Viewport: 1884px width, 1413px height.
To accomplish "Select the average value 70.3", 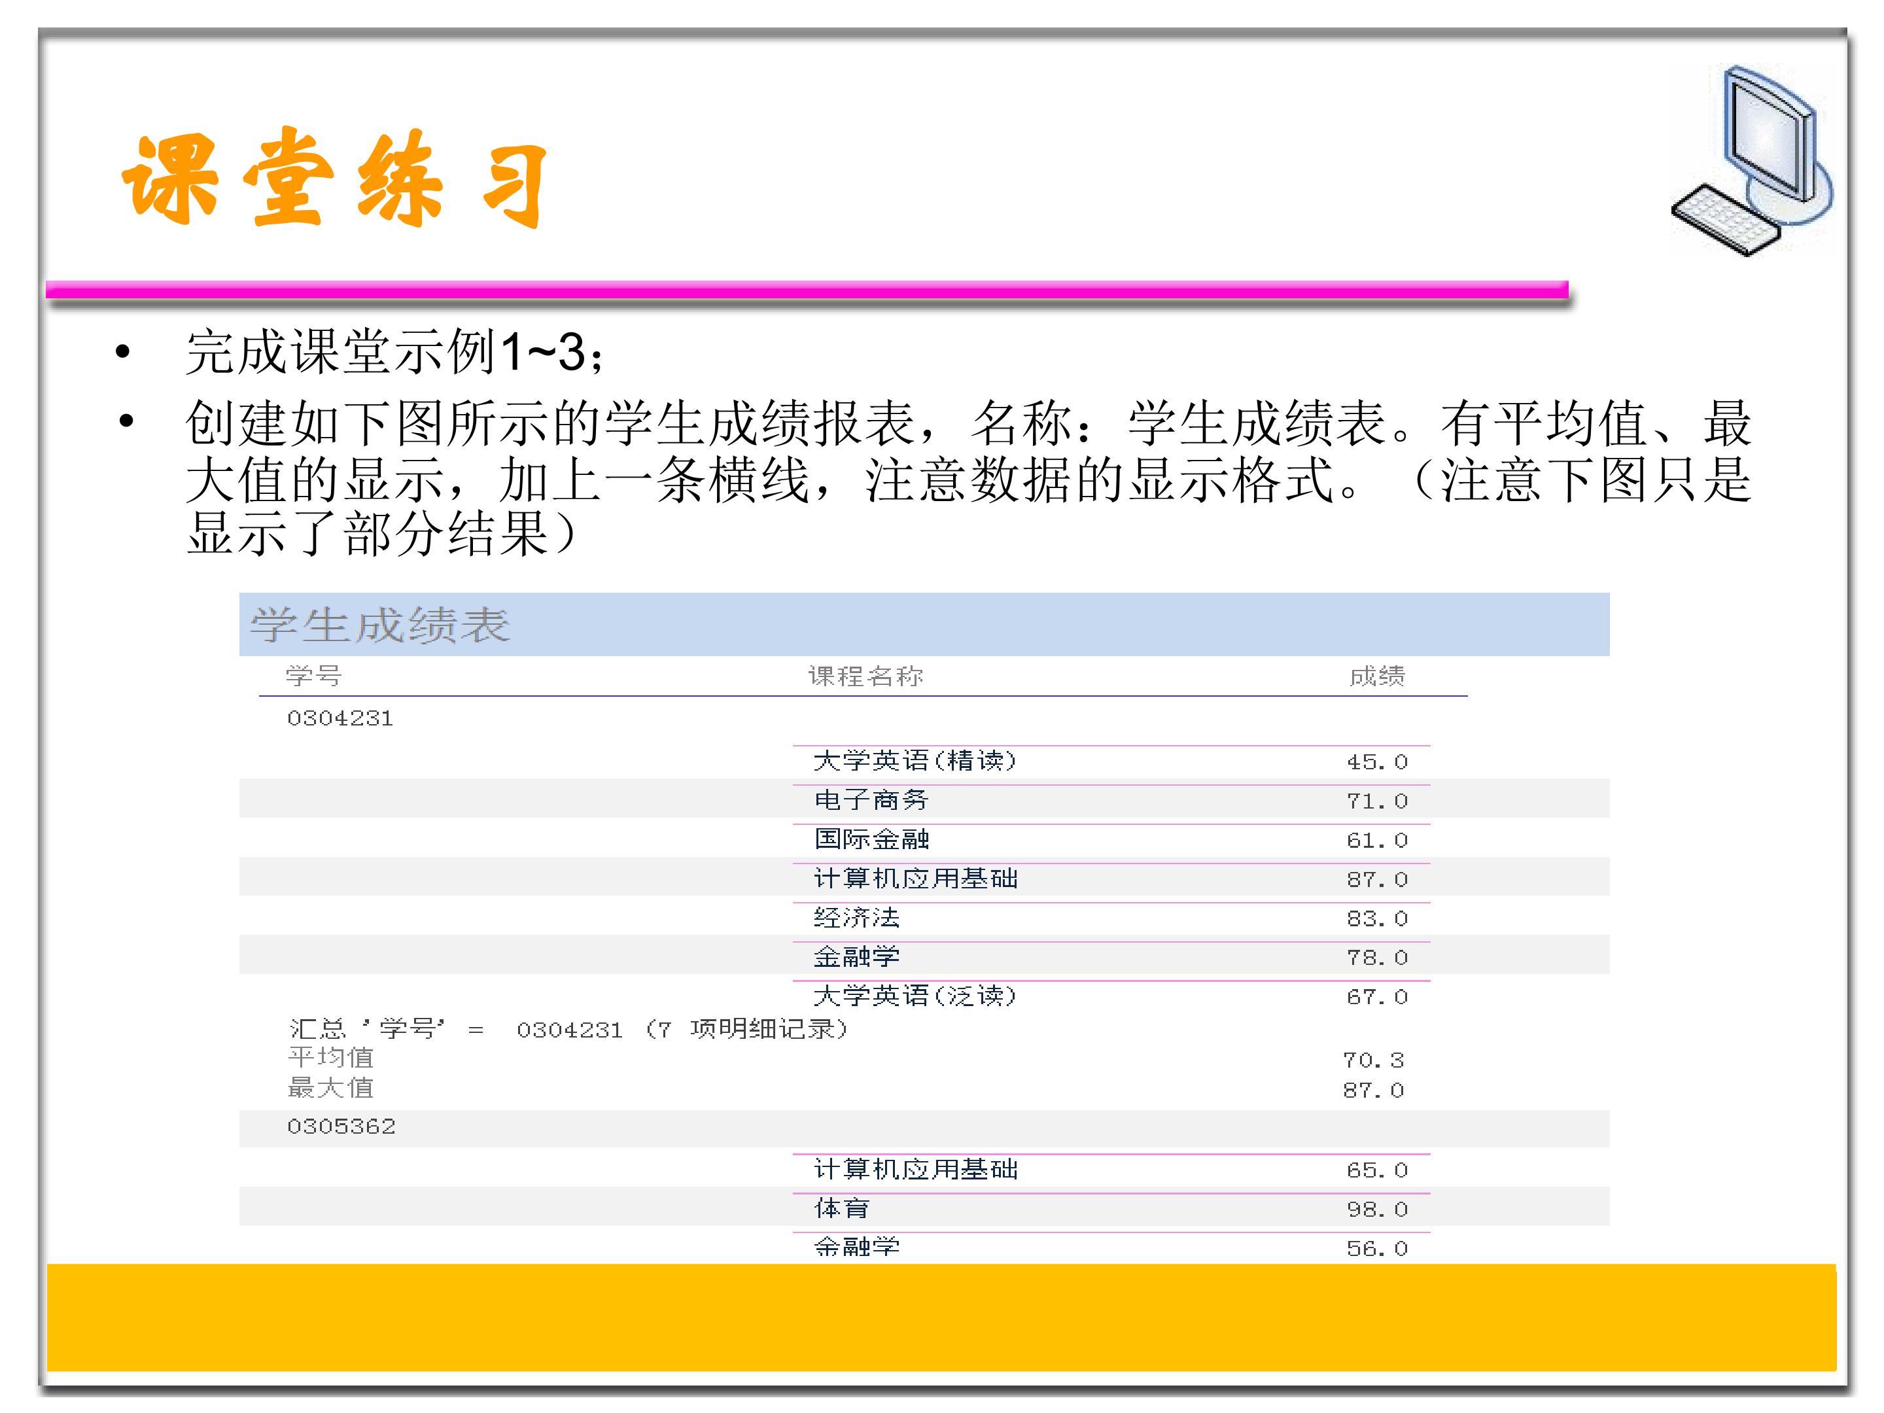I will [1374, 1060].
